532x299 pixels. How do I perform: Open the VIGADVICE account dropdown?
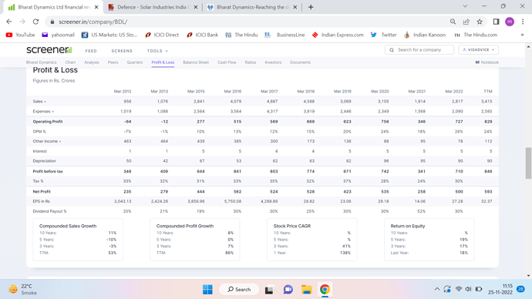(x=478, y=50)
